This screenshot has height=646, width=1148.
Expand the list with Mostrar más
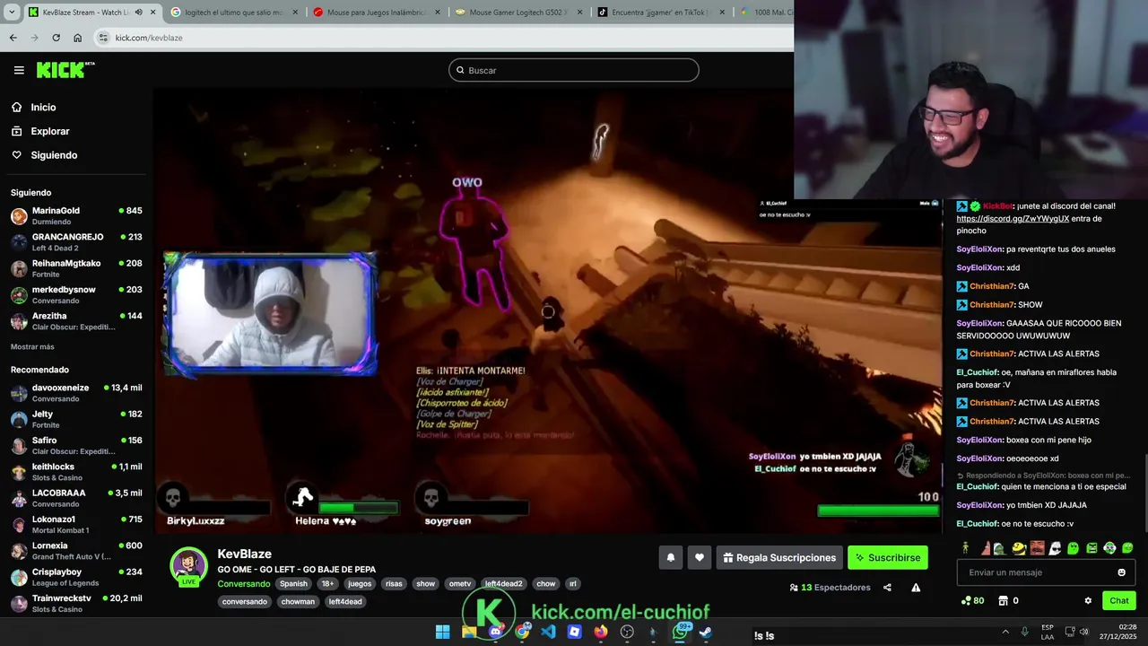[x=32, y=346]
